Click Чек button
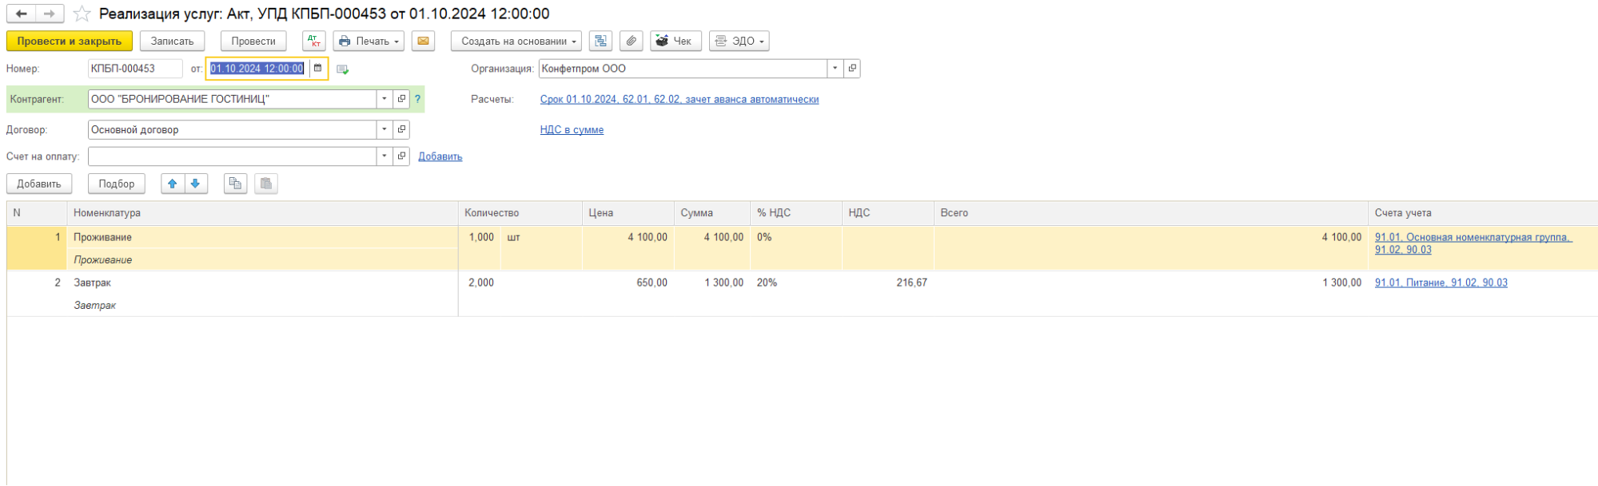1598x486 pixels. point(676,41)
